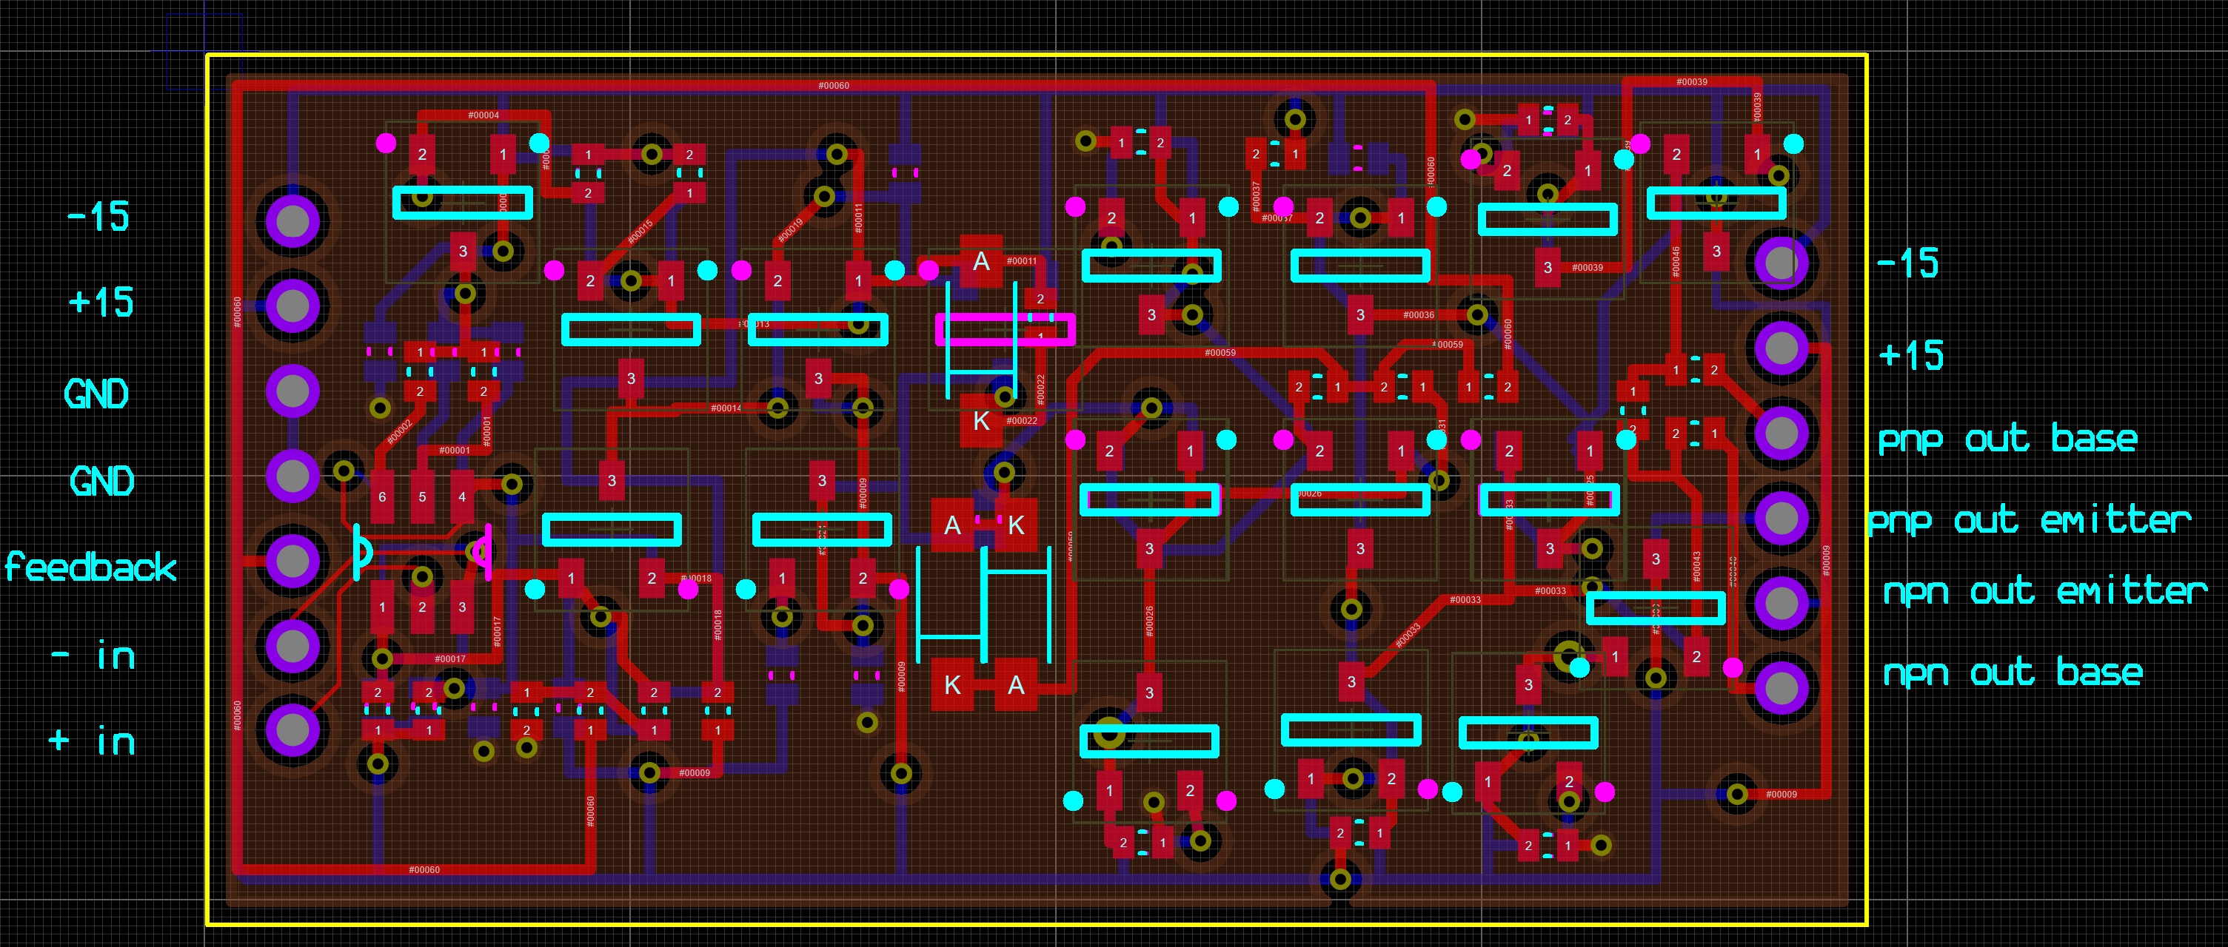The height and width of the screenshot is (947, 2228).
Task: Click the feedback connector pad
Action: click(292, 560)
